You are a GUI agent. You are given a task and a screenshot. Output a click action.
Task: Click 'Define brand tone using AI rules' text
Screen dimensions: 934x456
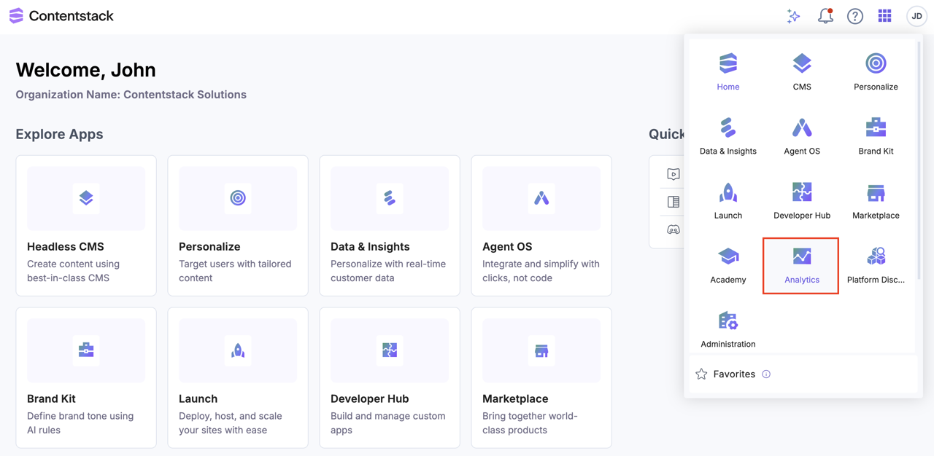pos(80,423)
